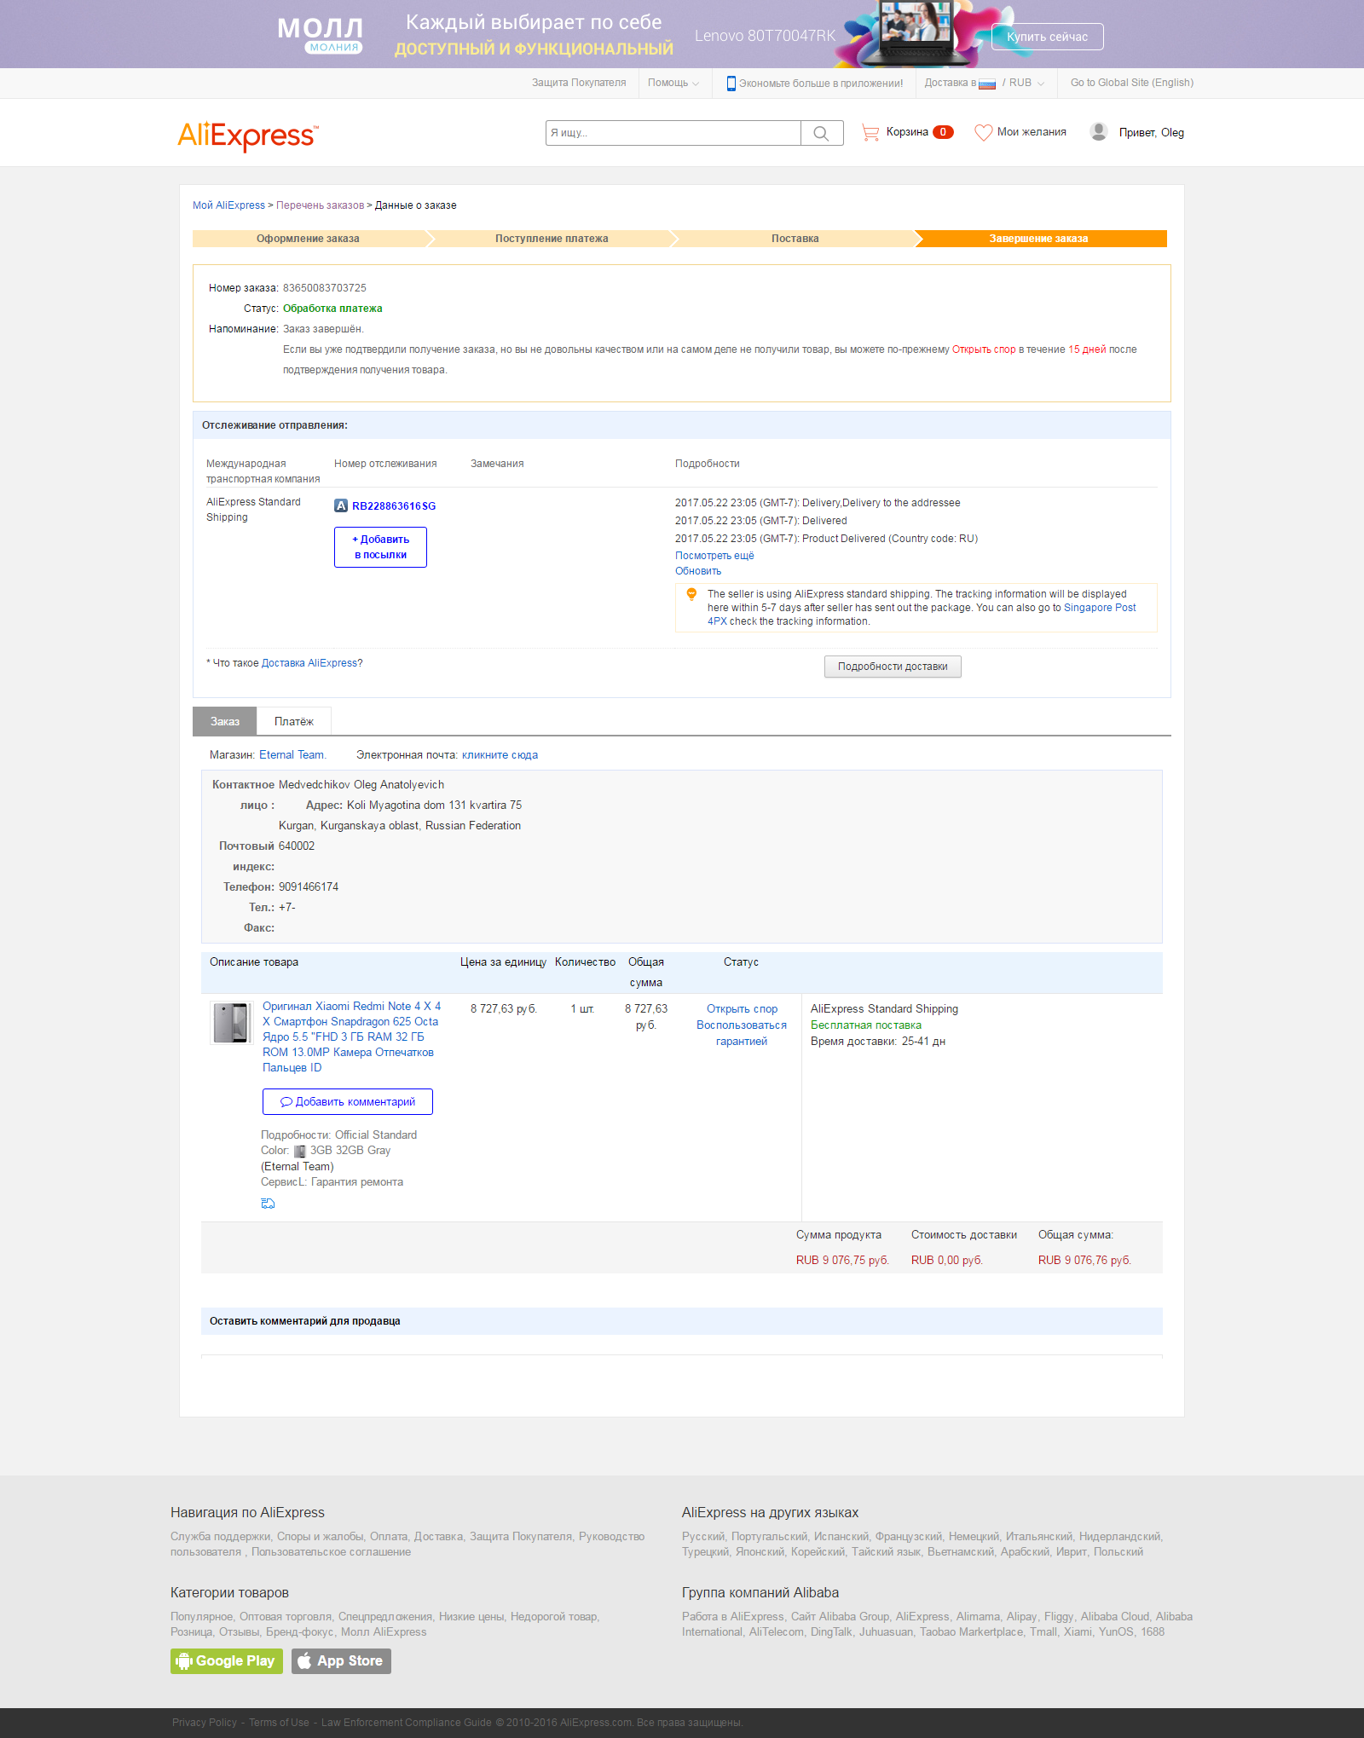The height and width of the screenshot is (1738, 1364).
Task: Open the shopping cart icon
Action: (870, 132)
